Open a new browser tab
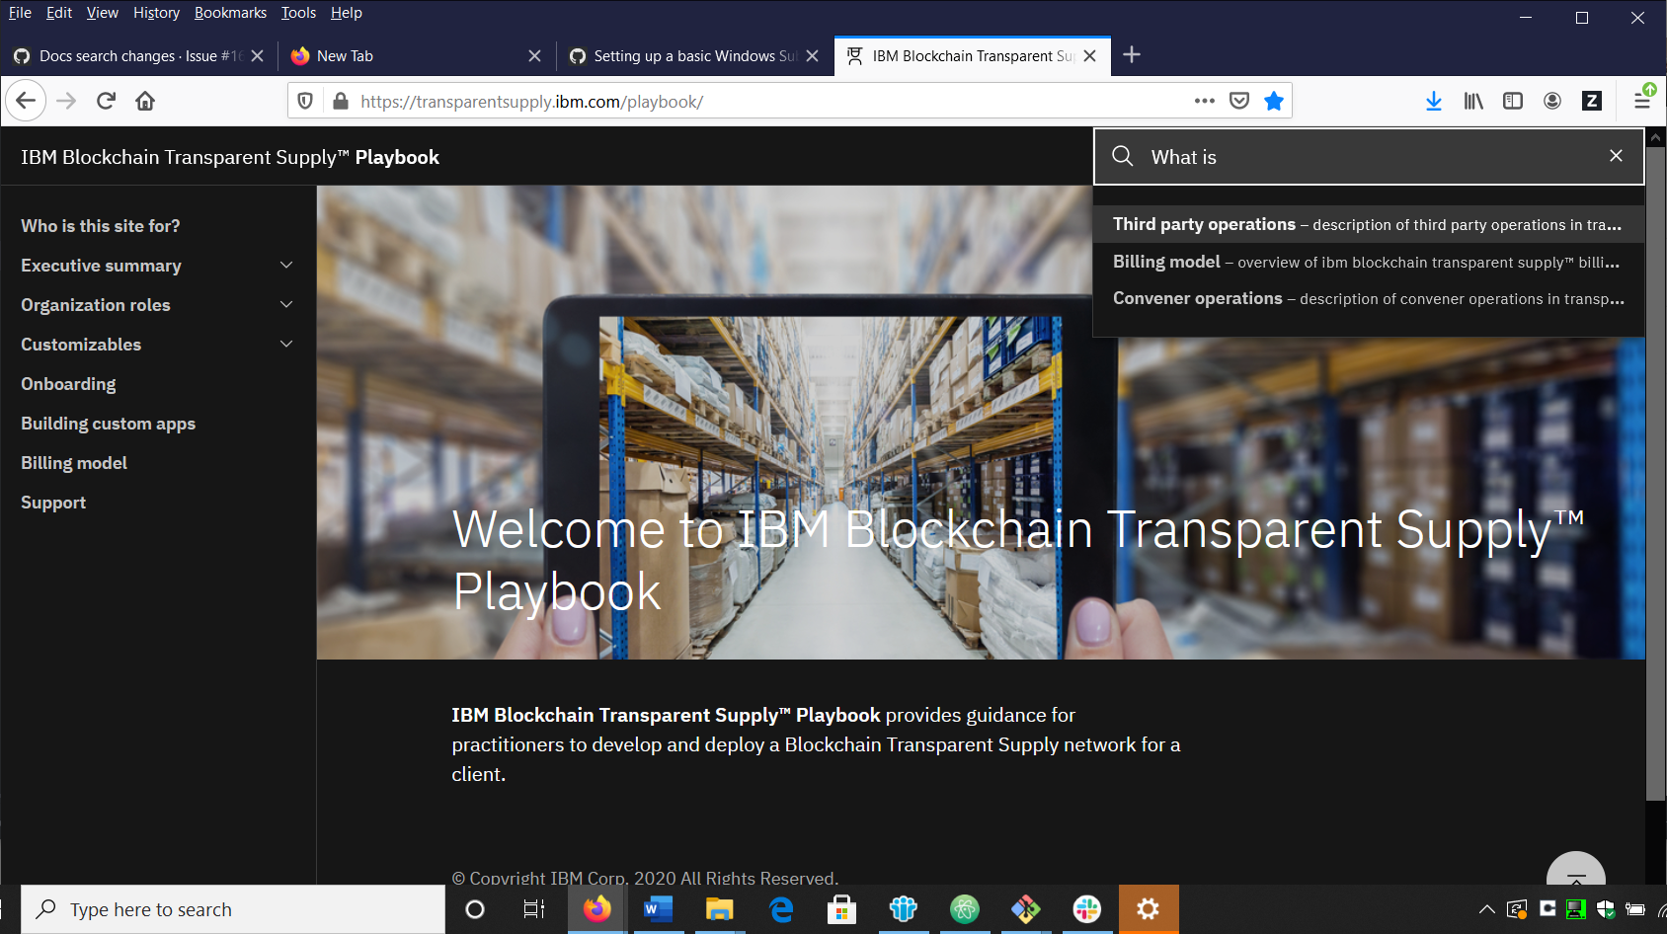 pos(1132,55)
